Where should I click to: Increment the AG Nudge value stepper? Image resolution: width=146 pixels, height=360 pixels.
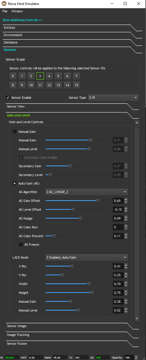pos(126,217)
